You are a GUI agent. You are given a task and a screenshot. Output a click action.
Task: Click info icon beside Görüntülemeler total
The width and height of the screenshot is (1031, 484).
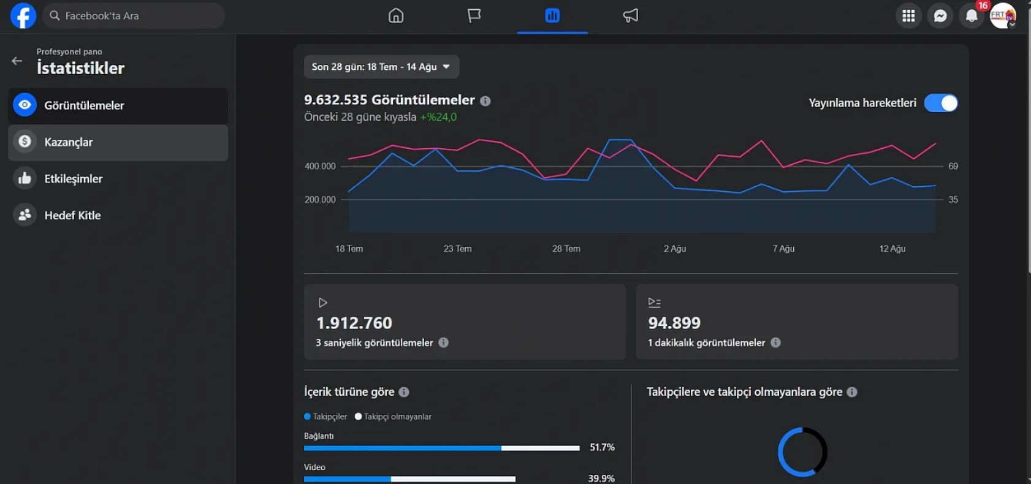click(485, 101)
